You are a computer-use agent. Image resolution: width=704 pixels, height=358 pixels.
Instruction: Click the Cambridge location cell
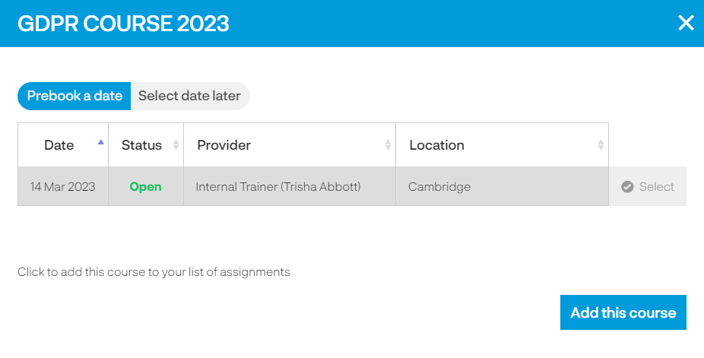pyautogui.click(x=502, y=187)
